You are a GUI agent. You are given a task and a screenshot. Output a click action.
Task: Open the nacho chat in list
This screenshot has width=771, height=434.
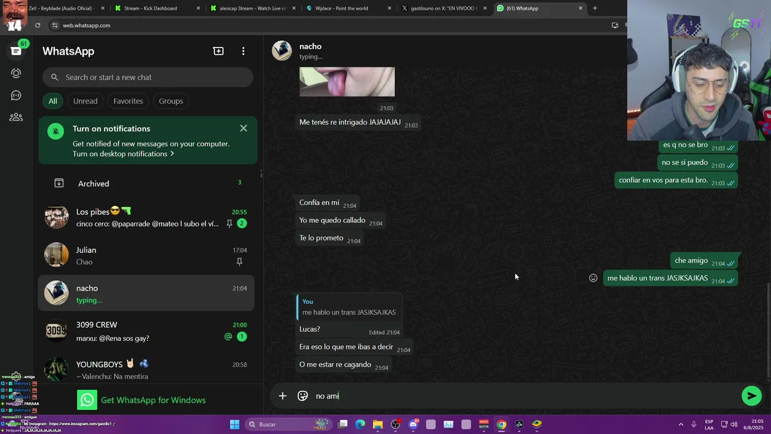pos(146,293)
